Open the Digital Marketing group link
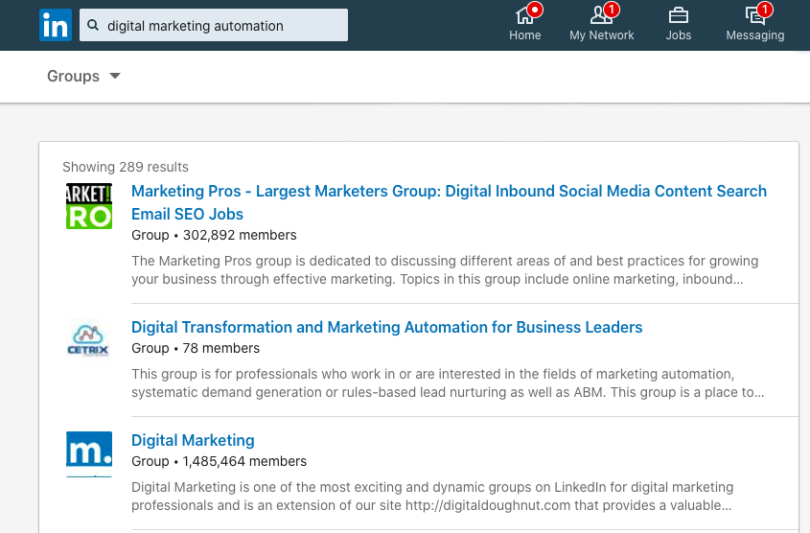 pos(193,440)
